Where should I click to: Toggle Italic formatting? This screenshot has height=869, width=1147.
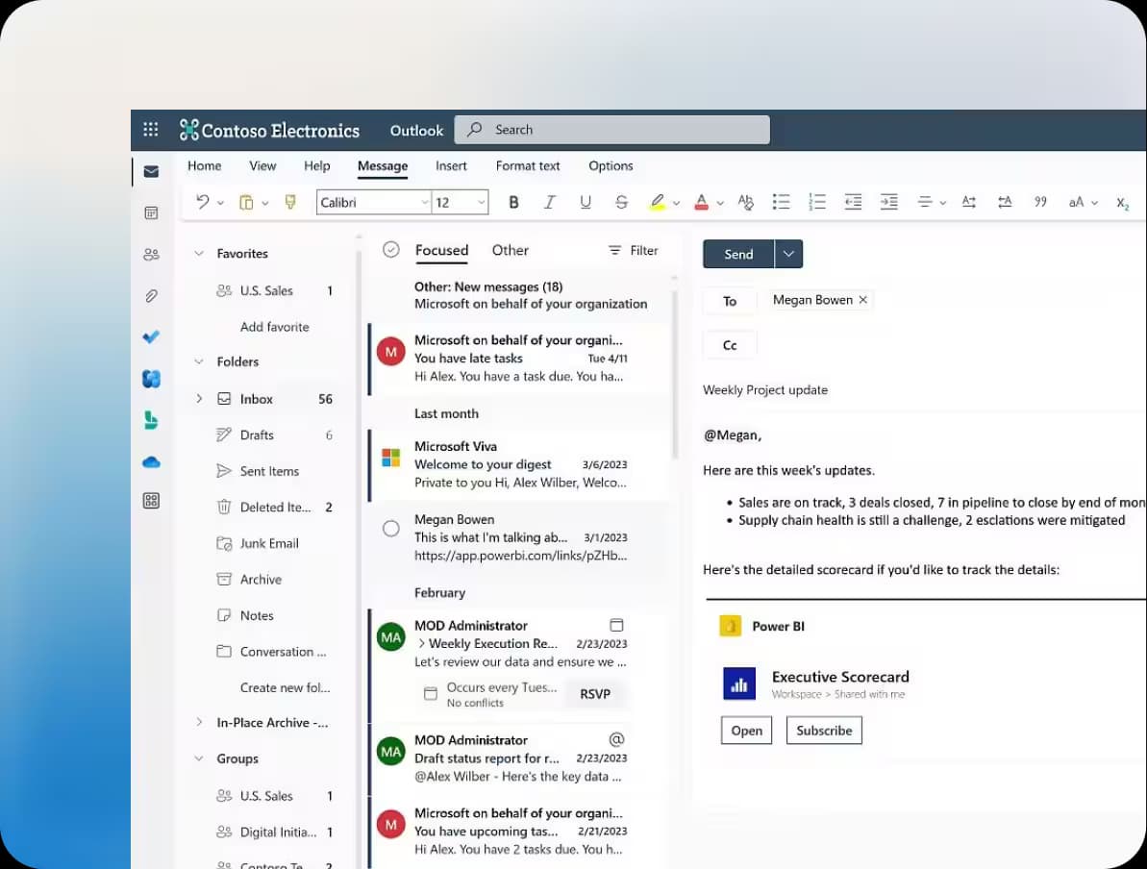(x=549, y=202)
